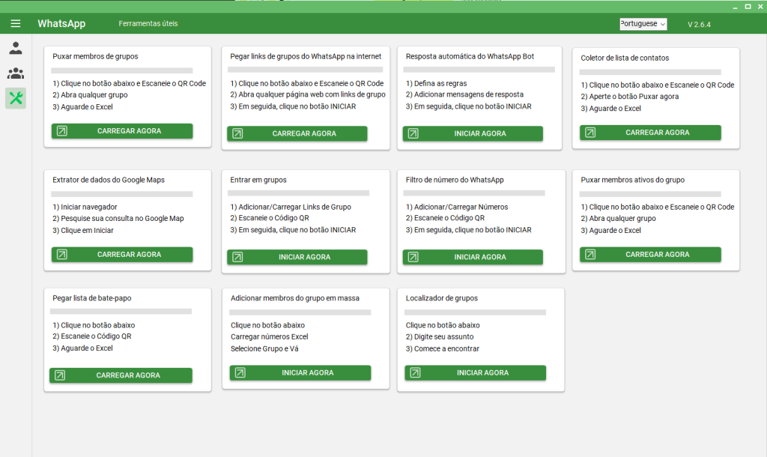Click text '2) Pesquise sua consulta no Google Map'
The height and width of the screenshot is (457, 767).
coord(118,218)
